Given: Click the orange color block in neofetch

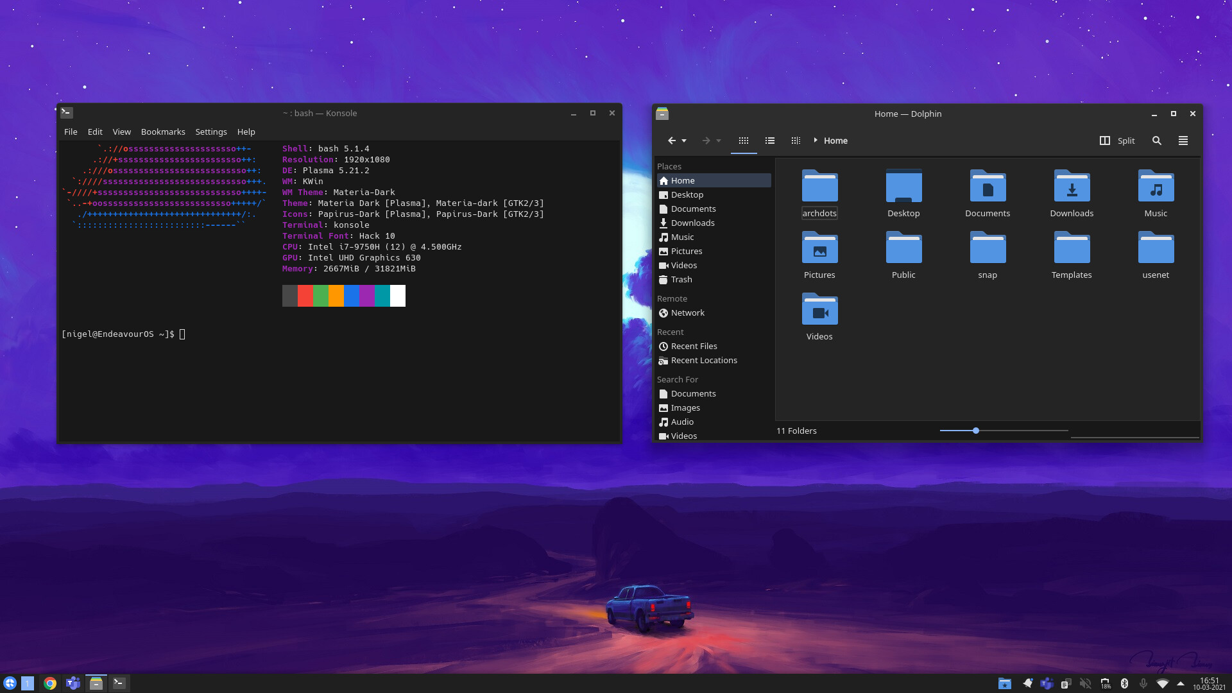Looking at the screenshot, I should (336, 296).
